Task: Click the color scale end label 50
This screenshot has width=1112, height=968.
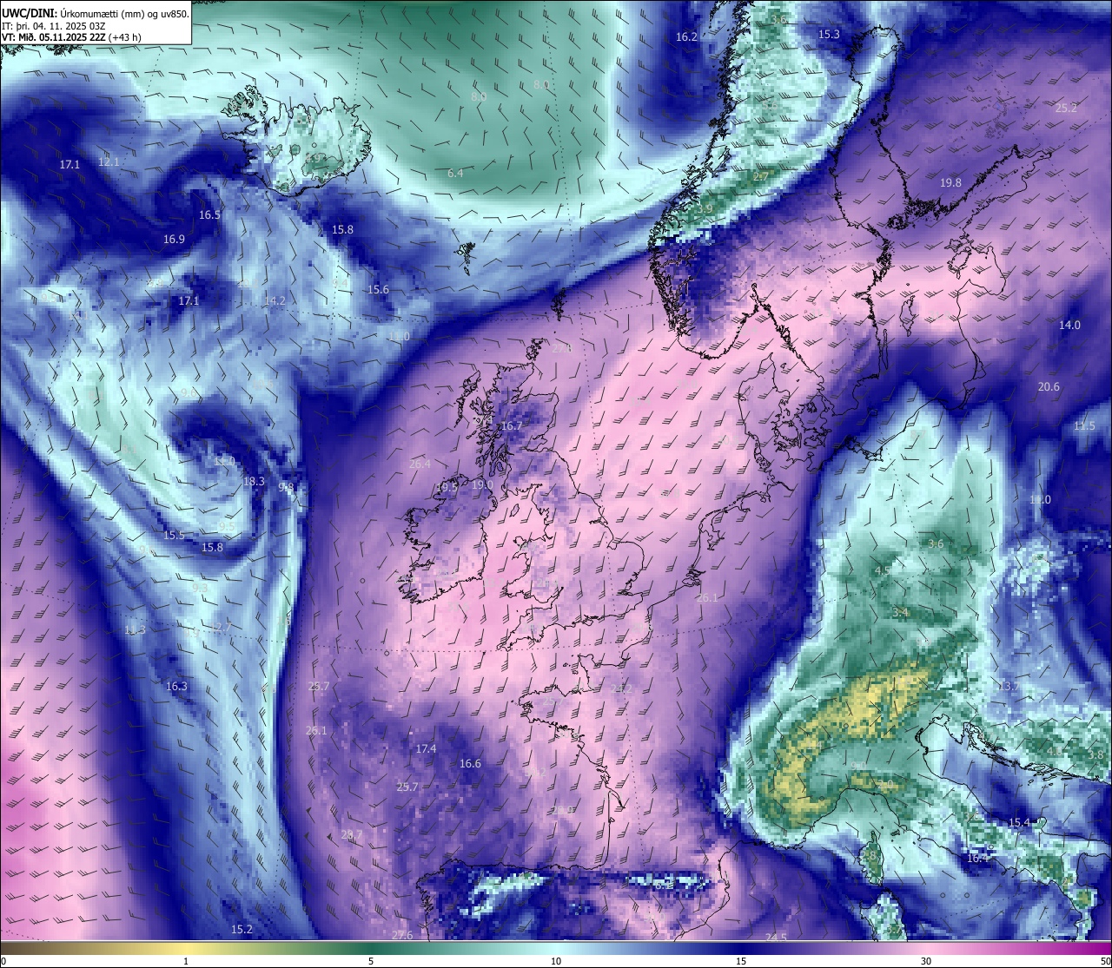Action: pos(1104,961)
